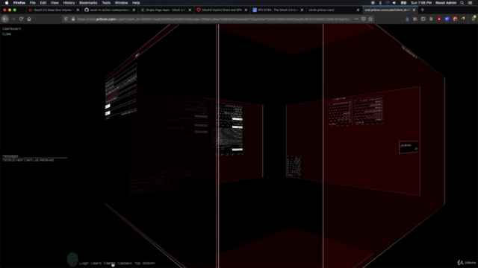
Task: Click the Users link in bottom navigation
Action: tap(96, 263)
